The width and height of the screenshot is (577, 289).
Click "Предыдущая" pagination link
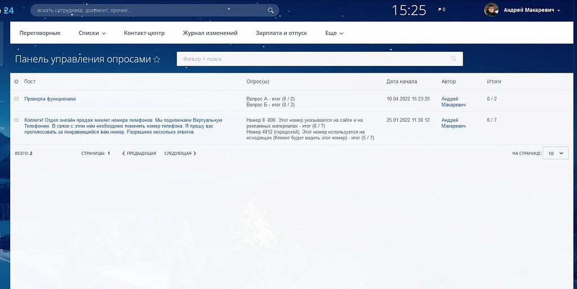pyautogui.click(x=139, y=153)
